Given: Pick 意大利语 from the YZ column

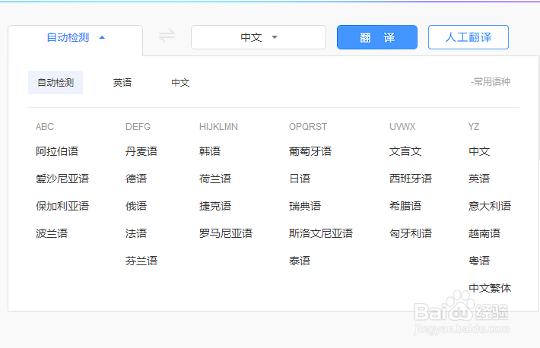Looking at the screenshot, I should tap(490, 206).
